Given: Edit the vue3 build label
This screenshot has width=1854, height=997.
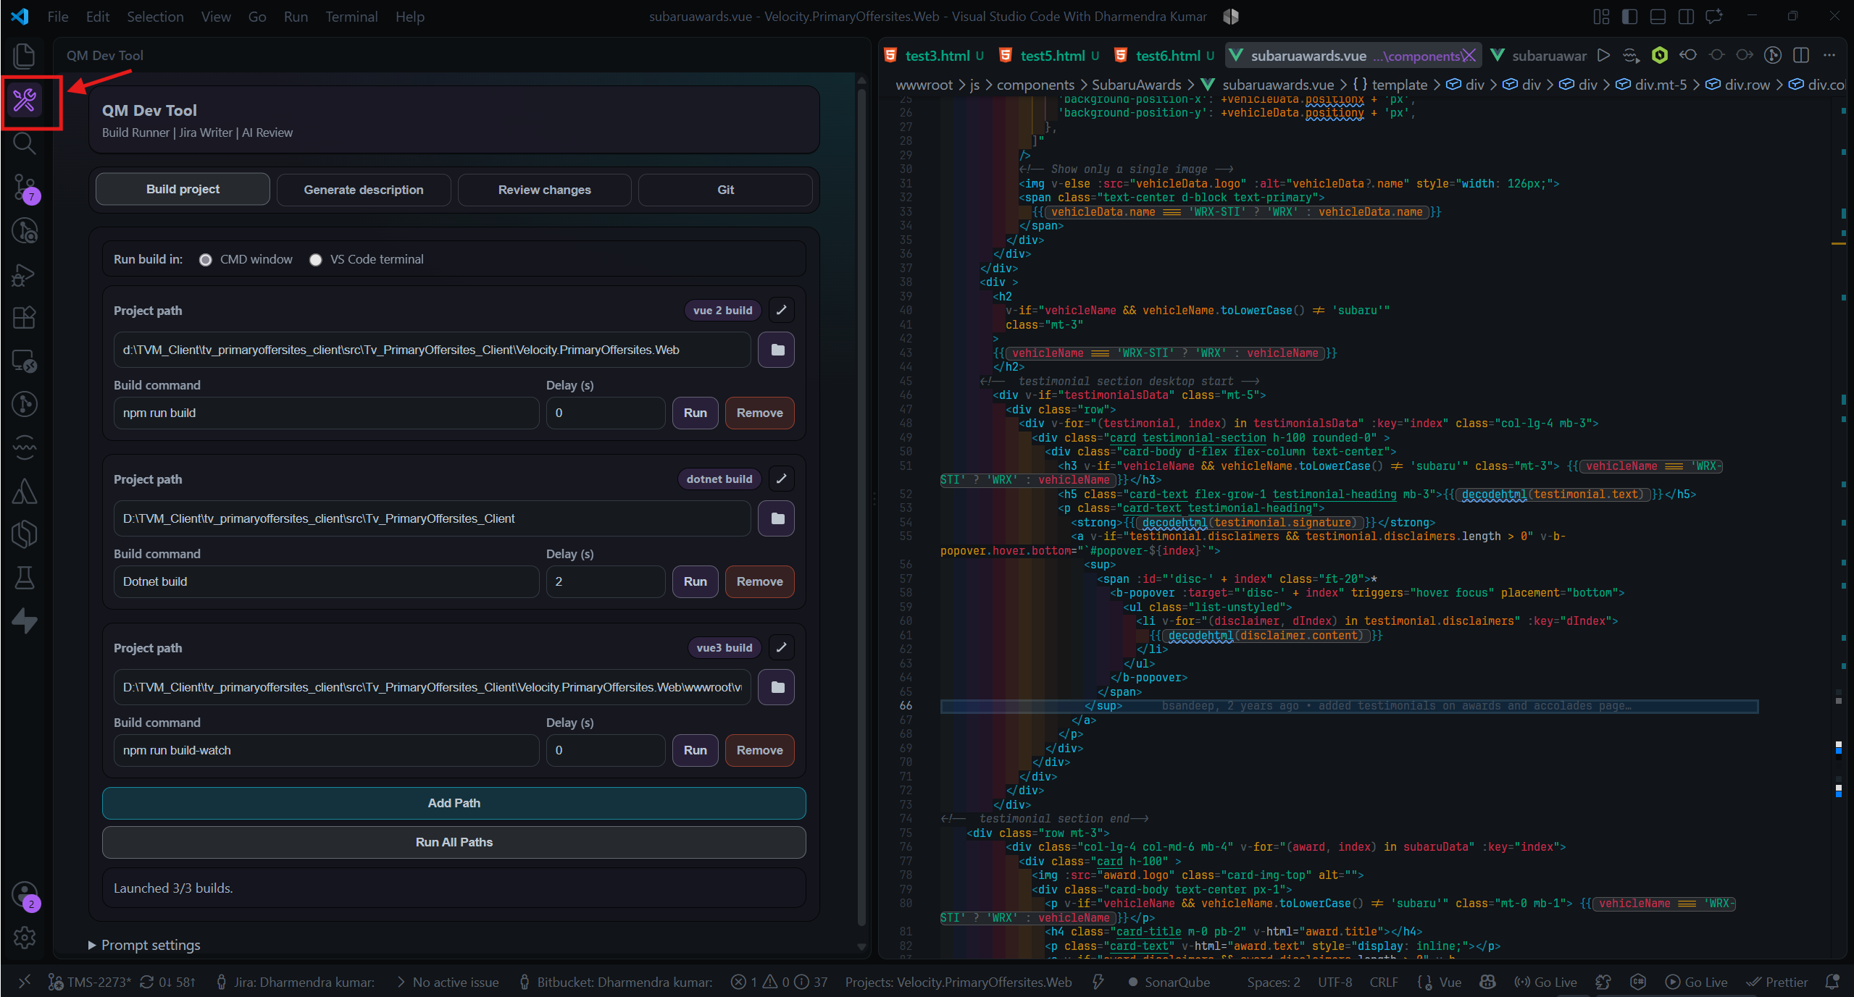Looking at the screenshot, I should 781,647.
